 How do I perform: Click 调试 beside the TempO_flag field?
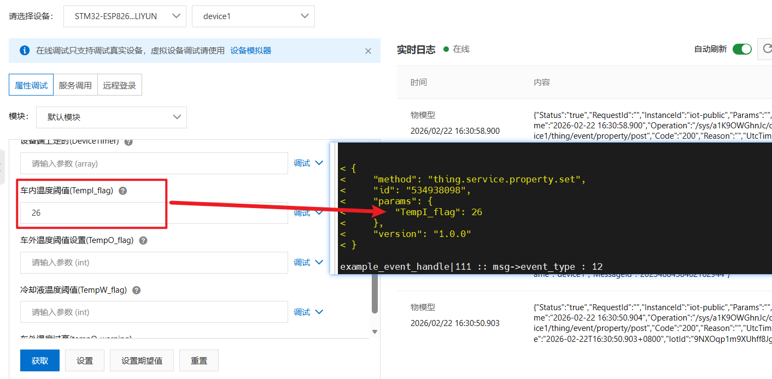pos(302,263)
